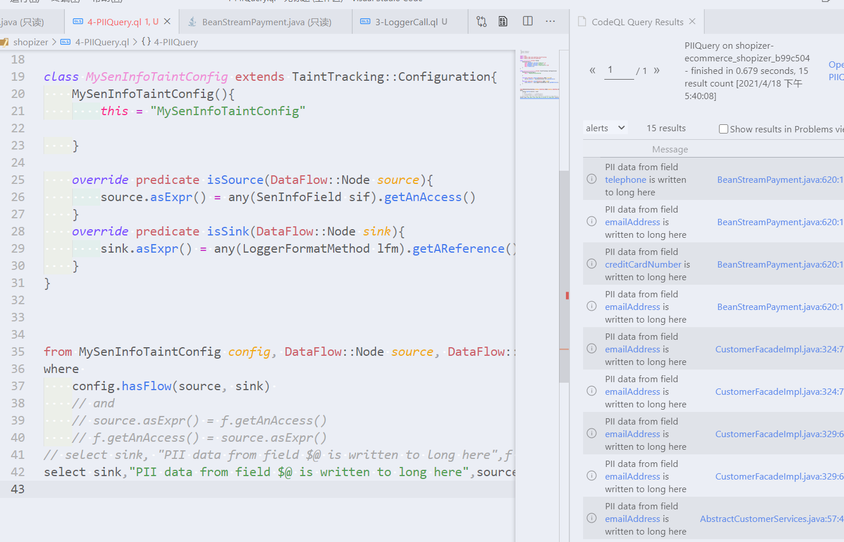Click line number 35 in the gutter
This screenshot has width=844, height=542.
click(x=18, y=351)
